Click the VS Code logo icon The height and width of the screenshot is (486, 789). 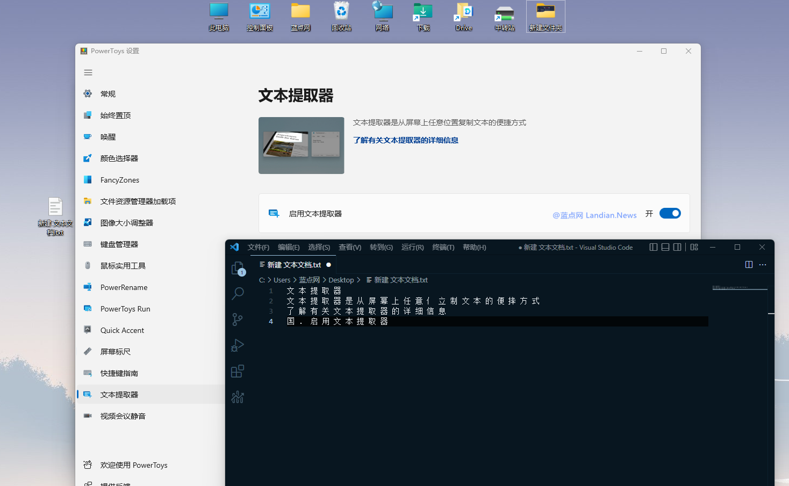pos(234,247)
